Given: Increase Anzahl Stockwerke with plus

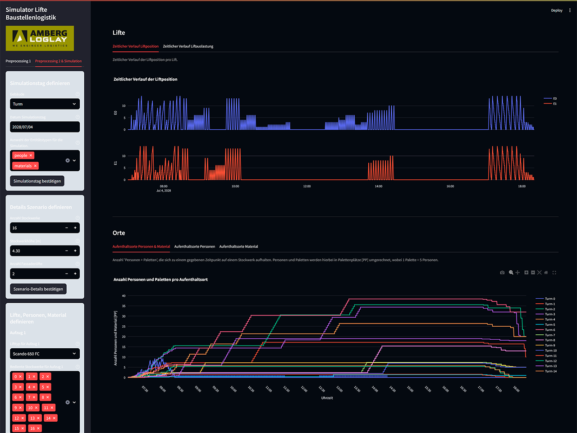Looking at the screenshot, I should tap(75, 228).
